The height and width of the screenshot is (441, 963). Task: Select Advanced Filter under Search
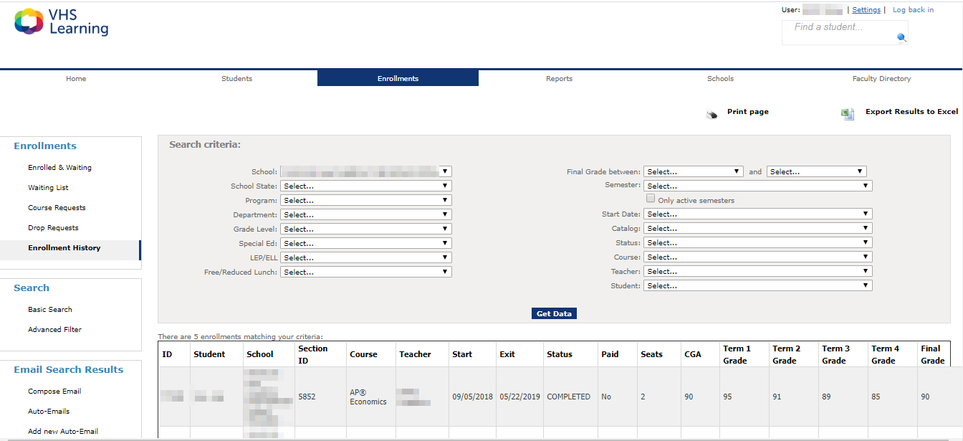[x=54, y=330]
